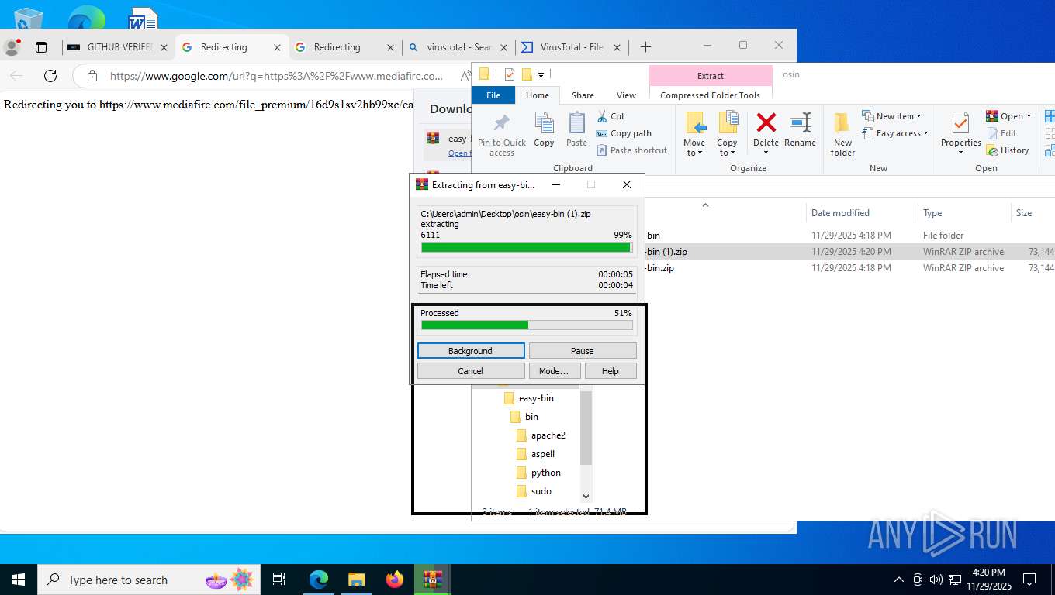This screenshot has width=1055, height=595.
Task: Click the Cut scissors icon
Action: point(602,116)
